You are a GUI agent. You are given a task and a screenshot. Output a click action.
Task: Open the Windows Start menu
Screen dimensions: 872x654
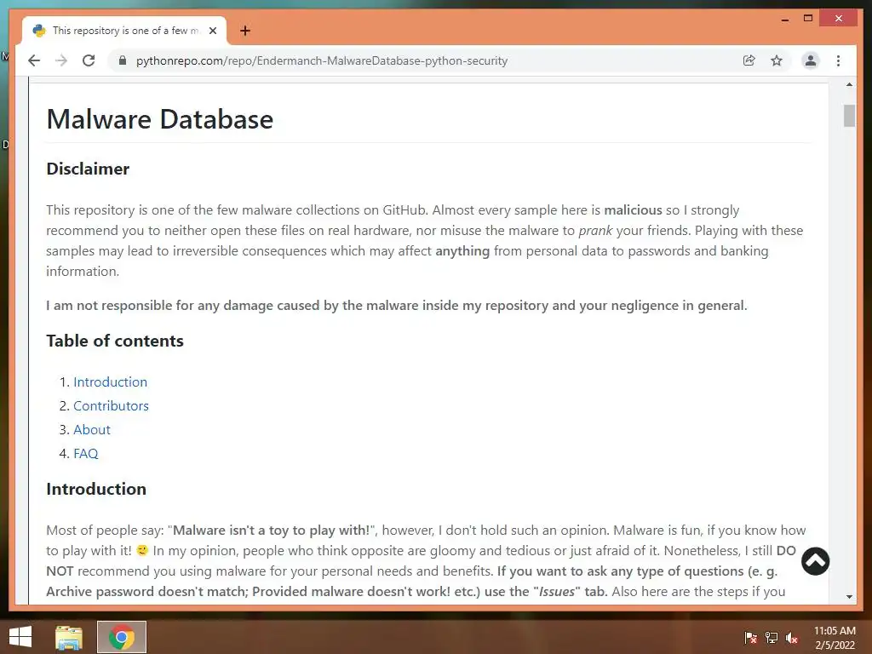(x=20, y=637)
